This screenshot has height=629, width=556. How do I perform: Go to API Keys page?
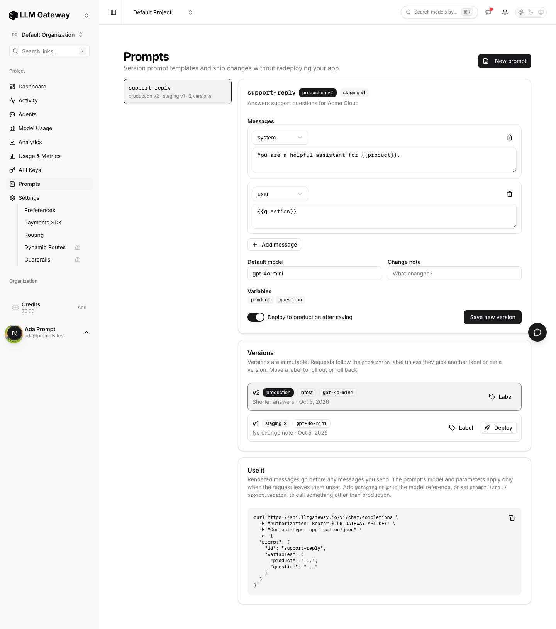(x=30, y=170)
